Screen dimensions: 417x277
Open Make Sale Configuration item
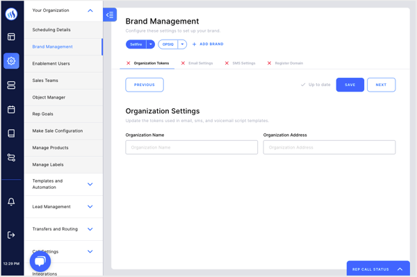pyautogui.click(x=63, y=131)
